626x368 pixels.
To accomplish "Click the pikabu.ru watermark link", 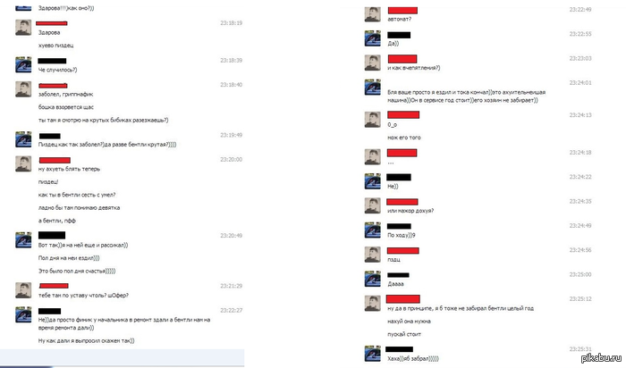I will pyautogui.click(x=601, y=357).
